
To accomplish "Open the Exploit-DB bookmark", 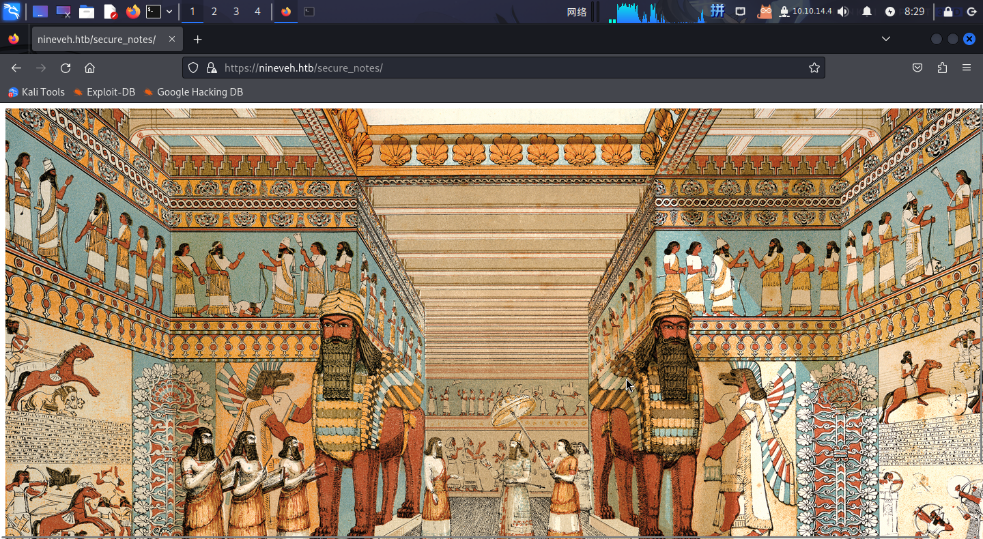I will [104, 92].
